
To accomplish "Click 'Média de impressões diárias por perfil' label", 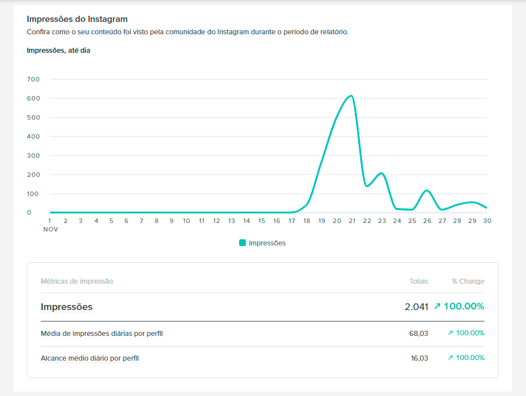I will (x=102, y=334).
